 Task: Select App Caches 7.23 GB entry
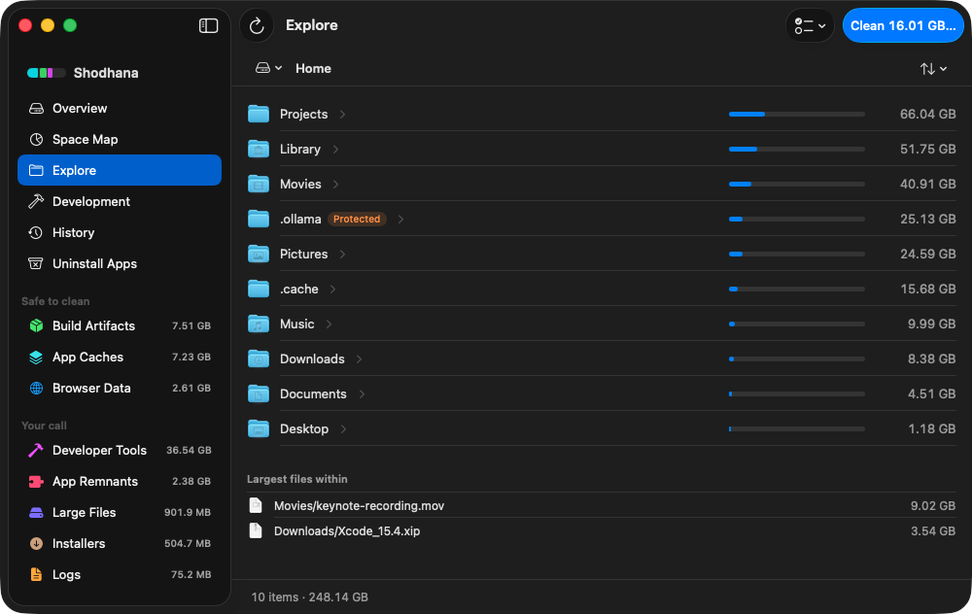coord(120,357)
